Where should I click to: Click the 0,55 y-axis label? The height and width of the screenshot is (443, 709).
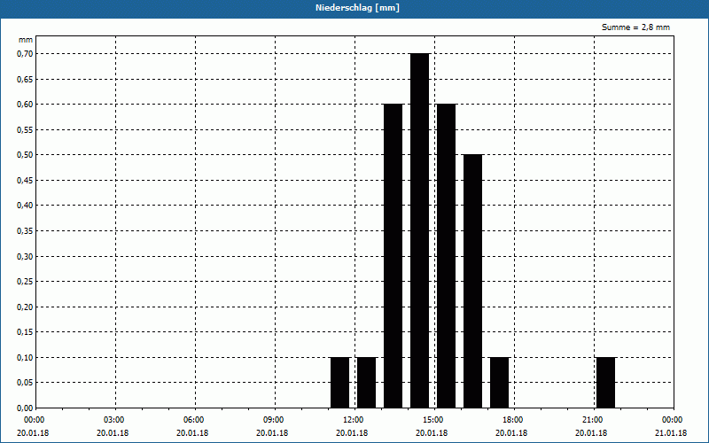click(x=25, y=129)
